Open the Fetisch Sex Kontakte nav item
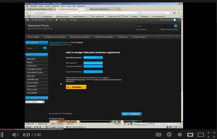217x139 pixels. (104, 37)
